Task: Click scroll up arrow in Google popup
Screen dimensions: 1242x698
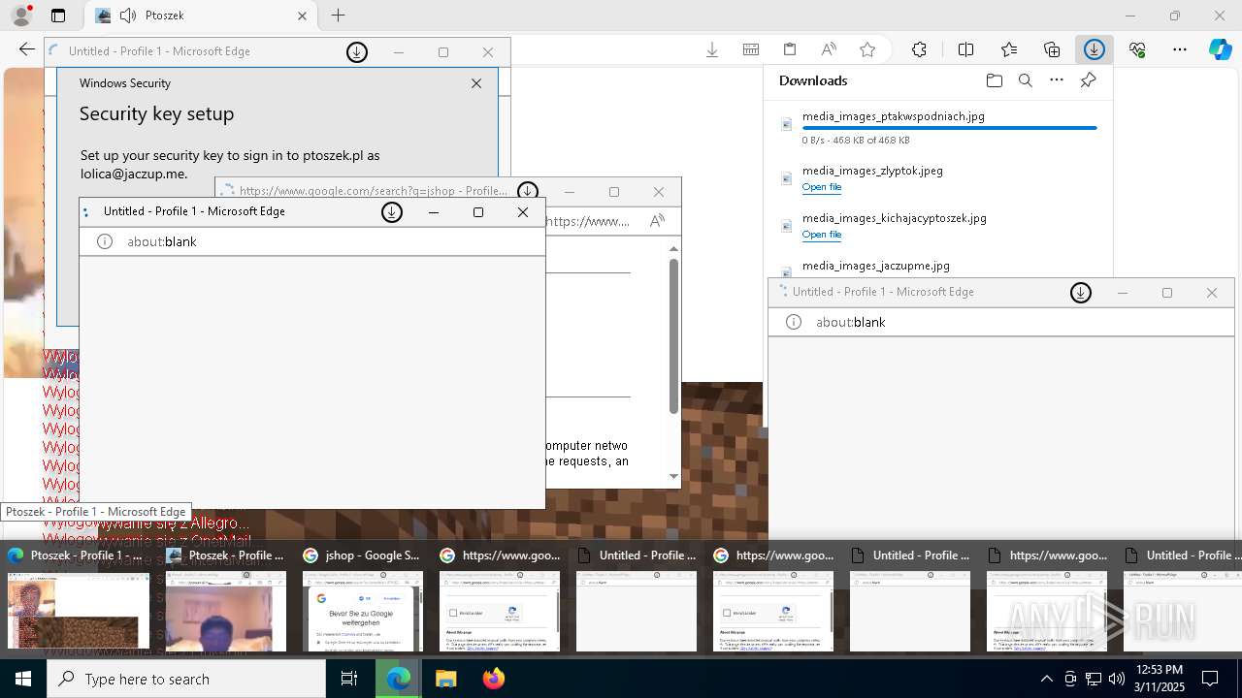Action: click(x=673, y=249)
